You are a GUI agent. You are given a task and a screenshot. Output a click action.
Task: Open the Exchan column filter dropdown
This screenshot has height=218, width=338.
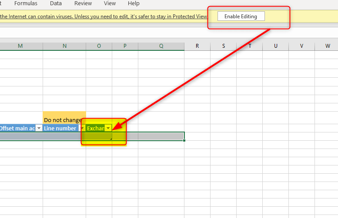[x=108, y=128]
